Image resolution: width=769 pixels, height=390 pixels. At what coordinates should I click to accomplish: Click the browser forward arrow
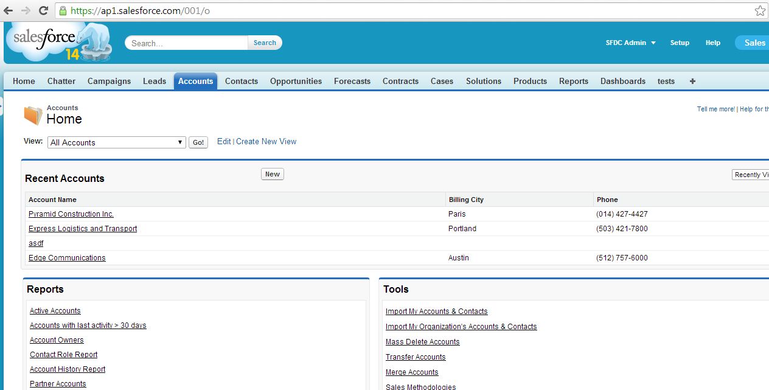pos(26,10)
